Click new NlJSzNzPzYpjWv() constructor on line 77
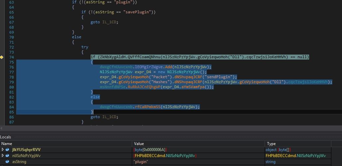 pos(182,72)
